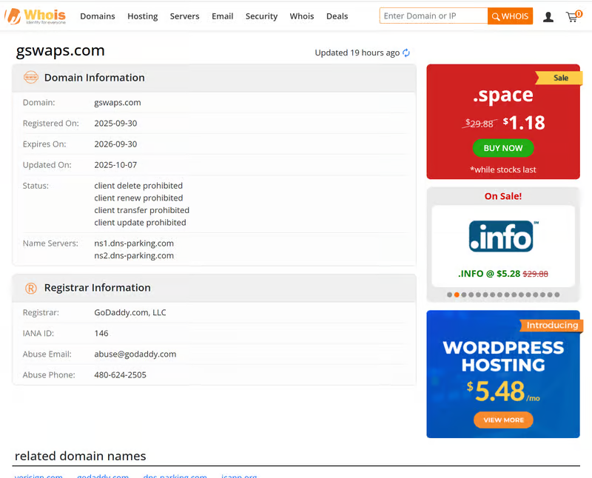Select the last carousel dot
Image resolution: width=592 pixels, height=478 pixels.
(x=556, y=294)
